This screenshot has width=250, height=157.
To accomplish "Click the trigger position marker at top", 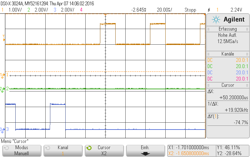I will point(105,15).
